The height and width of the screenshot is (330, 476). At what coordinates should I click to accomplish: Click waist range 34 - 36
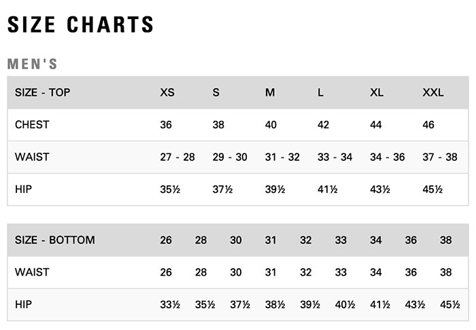(x=388, y=157)
